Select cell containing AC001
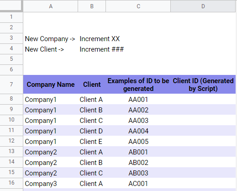Screen dimensions: 237x191 138,183
